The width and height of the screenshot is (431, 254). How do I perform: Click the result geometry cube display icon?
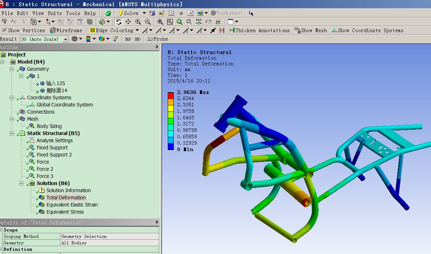pyautogui.click(x=75, y=39)
